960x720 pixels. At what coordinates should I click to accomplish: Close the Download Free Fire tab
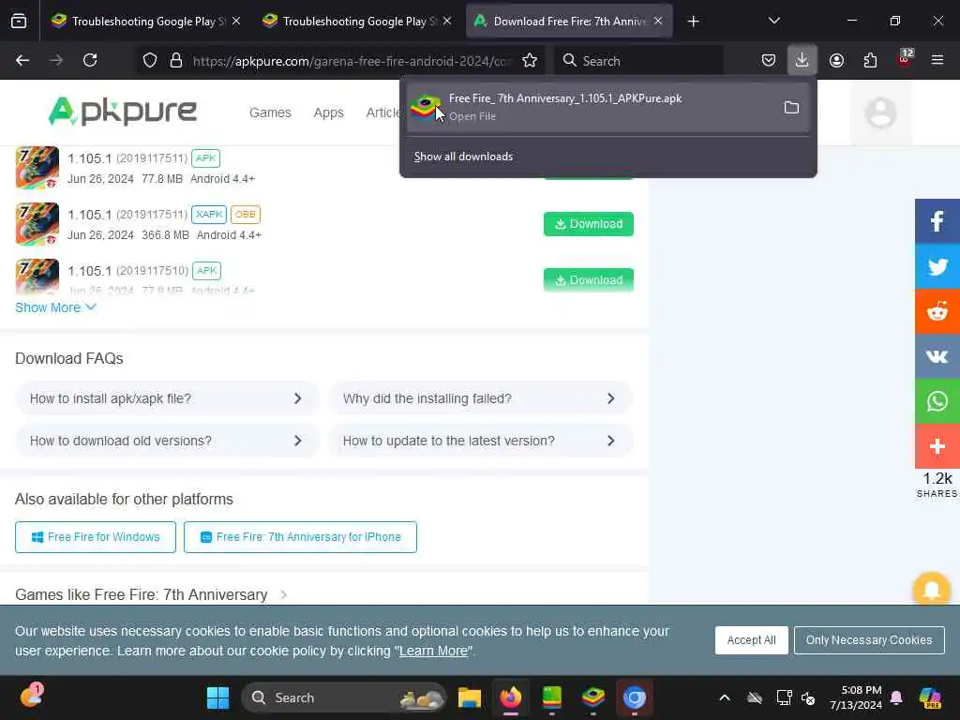click(x=658, y=22)
